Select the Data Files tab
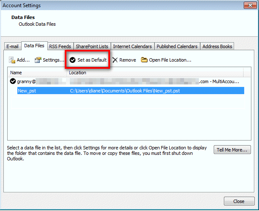259x211 pixels. click(x=34, y=46)
